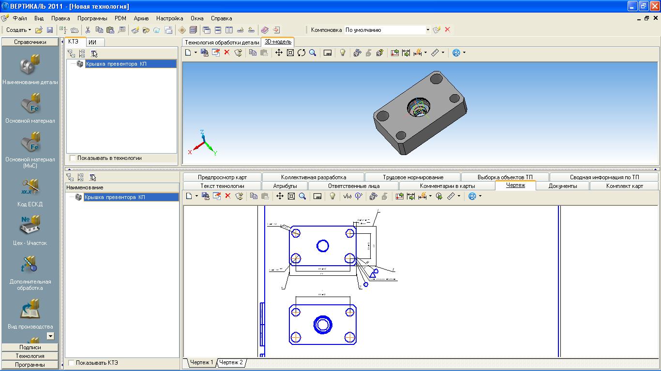Open the Программы menu
Viewport: 661px width, 371px height.
[x=92, y=18]
